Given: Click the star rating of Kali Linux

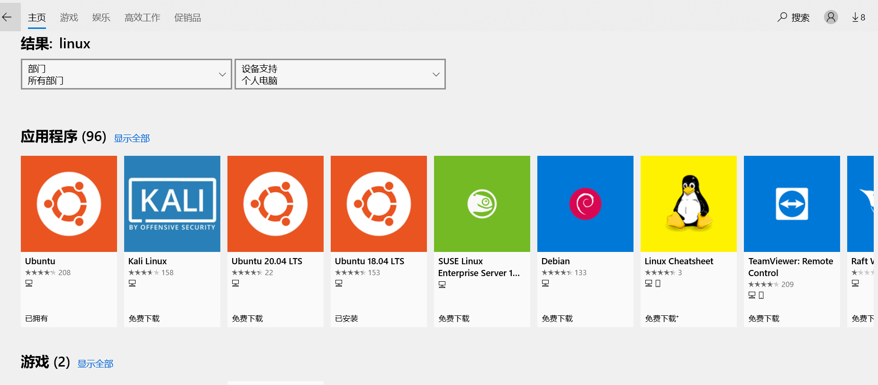Looking at the screenshot, I should coord(144,273).
